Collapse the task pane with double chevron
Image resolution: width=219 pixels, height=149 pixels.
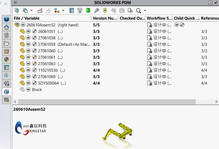click(16, 3)
